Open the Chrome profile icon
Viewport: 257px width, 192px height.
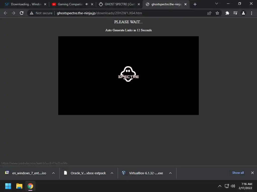[x=243, y=13]
